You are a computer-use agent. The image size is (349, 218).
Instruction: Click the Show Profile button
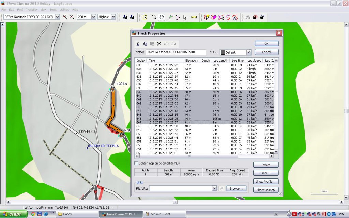pos(265,182)
